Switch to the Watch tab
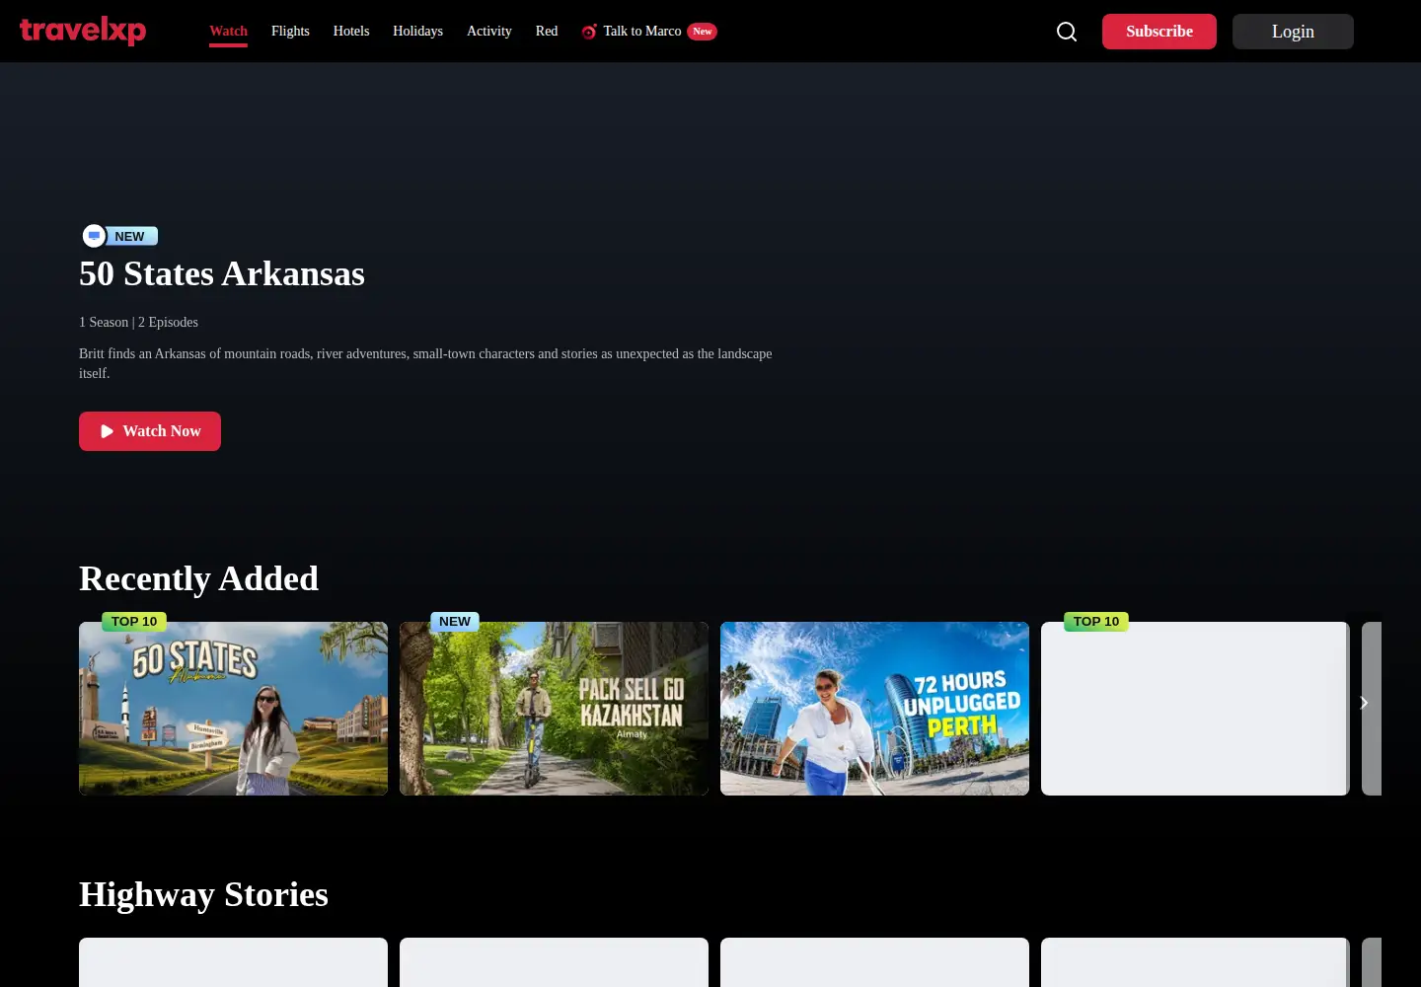This screenshot has width=1421, height=987. [x=228, y=32]
